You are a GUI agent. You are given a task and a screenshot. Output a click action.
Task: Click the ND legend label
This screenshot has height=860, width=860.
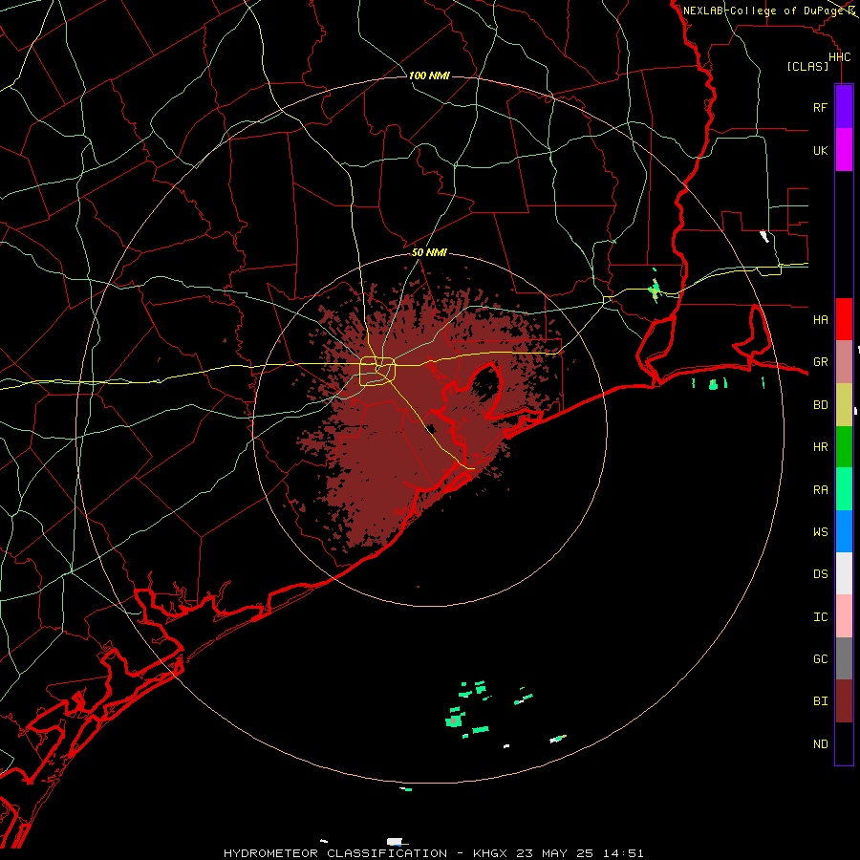[820, 744]
